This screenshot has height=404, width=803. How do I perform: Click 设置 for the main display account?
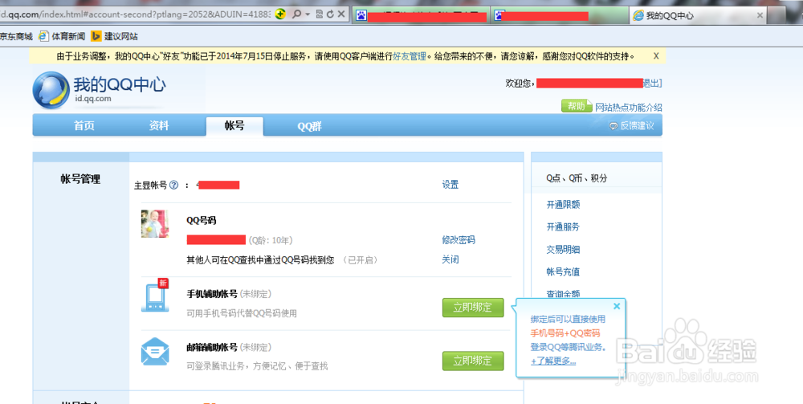click(450, 185)
